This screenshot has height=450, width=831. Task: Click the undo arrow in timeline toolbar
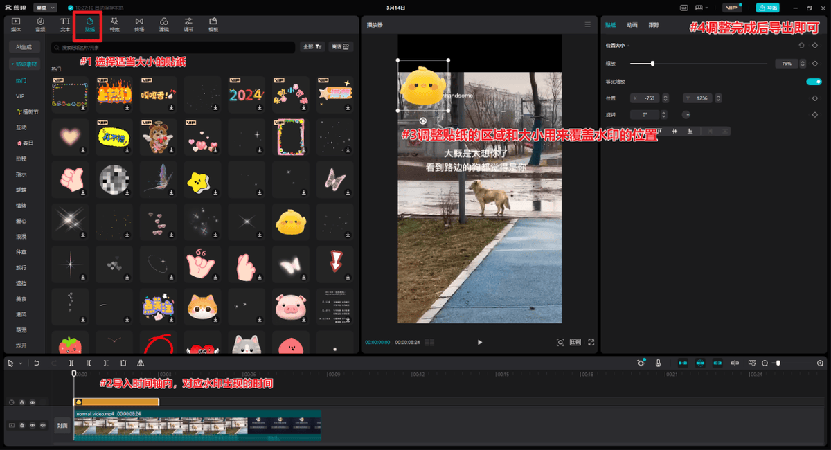[x=37, y=363]
